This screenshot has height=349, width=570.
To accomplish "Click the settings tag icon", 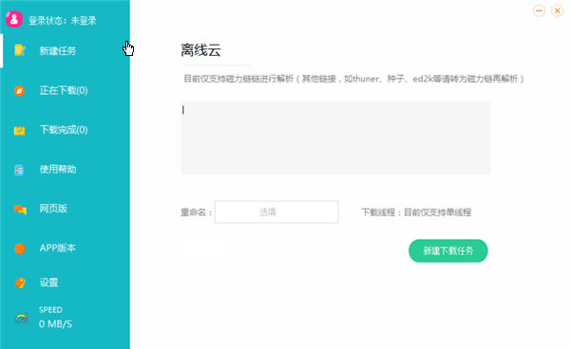I will pos(20,283).
